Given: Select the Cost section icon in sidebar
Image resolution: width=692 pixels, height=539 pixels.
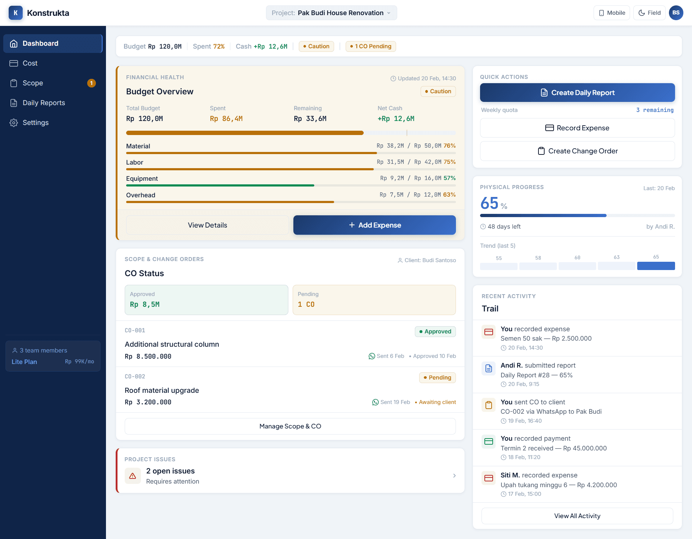Looking at the screenshot, I should click(x=14, y=63).
